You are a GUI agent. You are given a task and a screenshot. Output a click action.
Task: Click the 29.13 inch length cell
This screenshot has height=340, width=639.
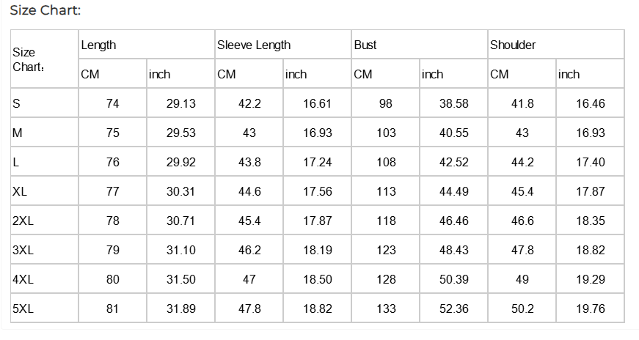click(x=180, y=103)
